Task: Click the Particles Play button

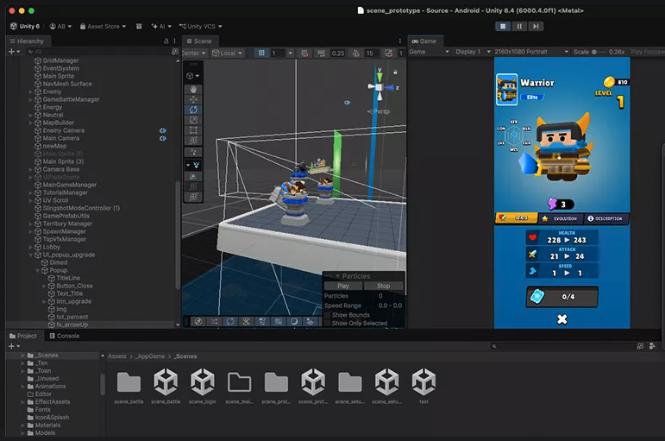Action: [343, 286]
